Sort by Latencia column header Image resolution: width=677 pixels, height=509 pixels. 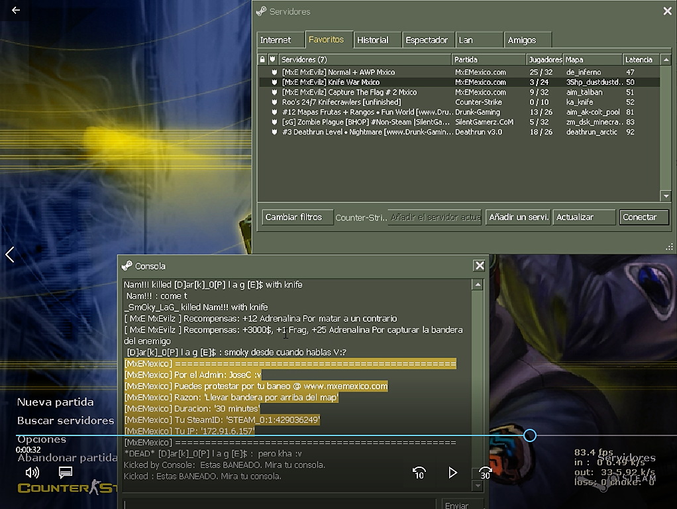641,59
